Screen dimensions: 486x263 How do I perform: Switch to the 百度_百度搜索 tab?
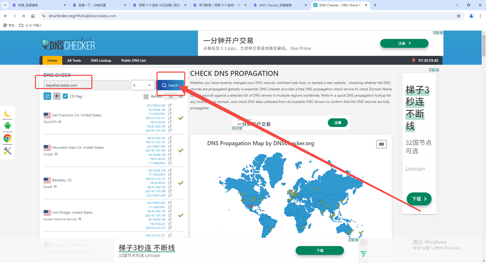tap(38, 5)
